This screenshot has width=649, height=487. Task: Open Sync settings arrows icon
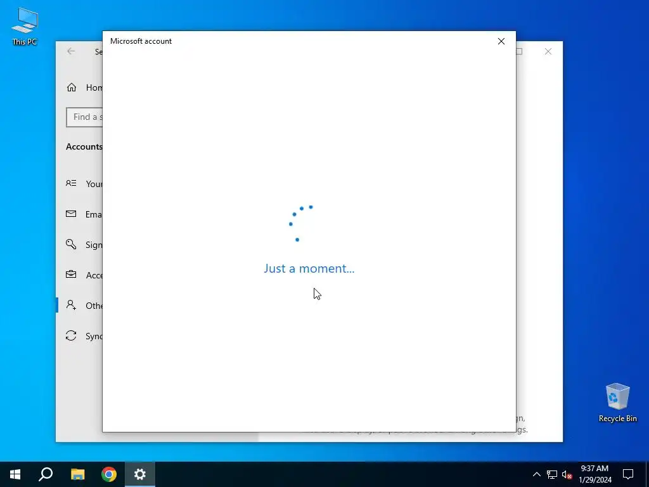pyautogui.click(x=71, y=335)
